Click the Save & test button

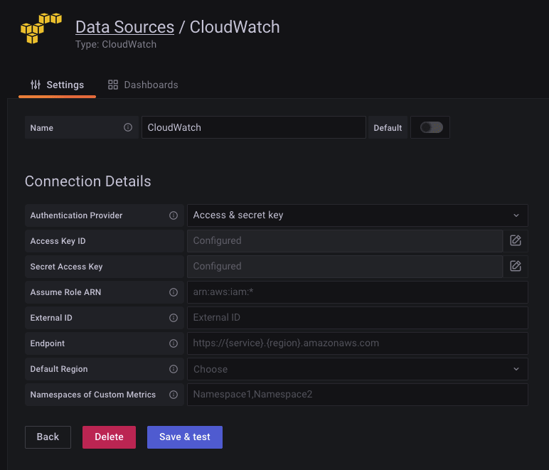coord(184,437)
